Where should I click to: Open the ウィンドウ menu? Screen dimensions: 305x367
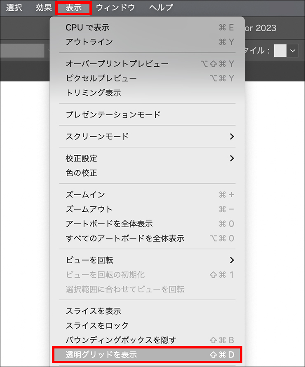click(115, 7)
